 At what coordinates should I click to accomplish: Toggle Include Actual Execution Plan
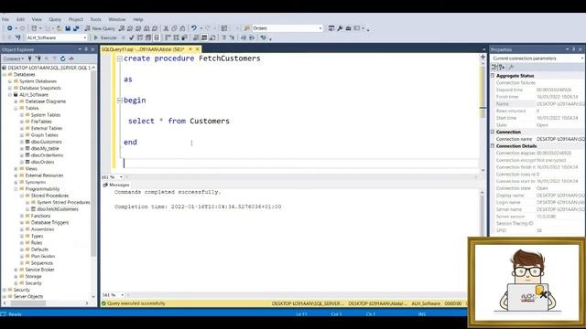168,37
